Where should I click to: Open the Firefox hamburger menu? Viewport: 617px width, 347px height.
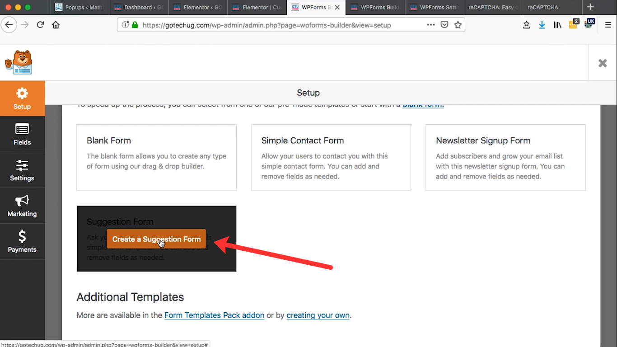[608, 25]
